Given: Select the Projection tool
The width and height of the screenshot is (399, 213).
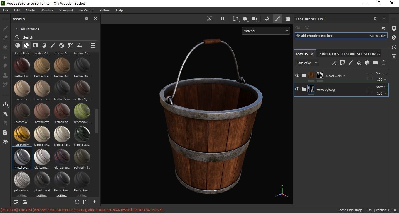Looking at the screenshot, I should pos(5,47).
